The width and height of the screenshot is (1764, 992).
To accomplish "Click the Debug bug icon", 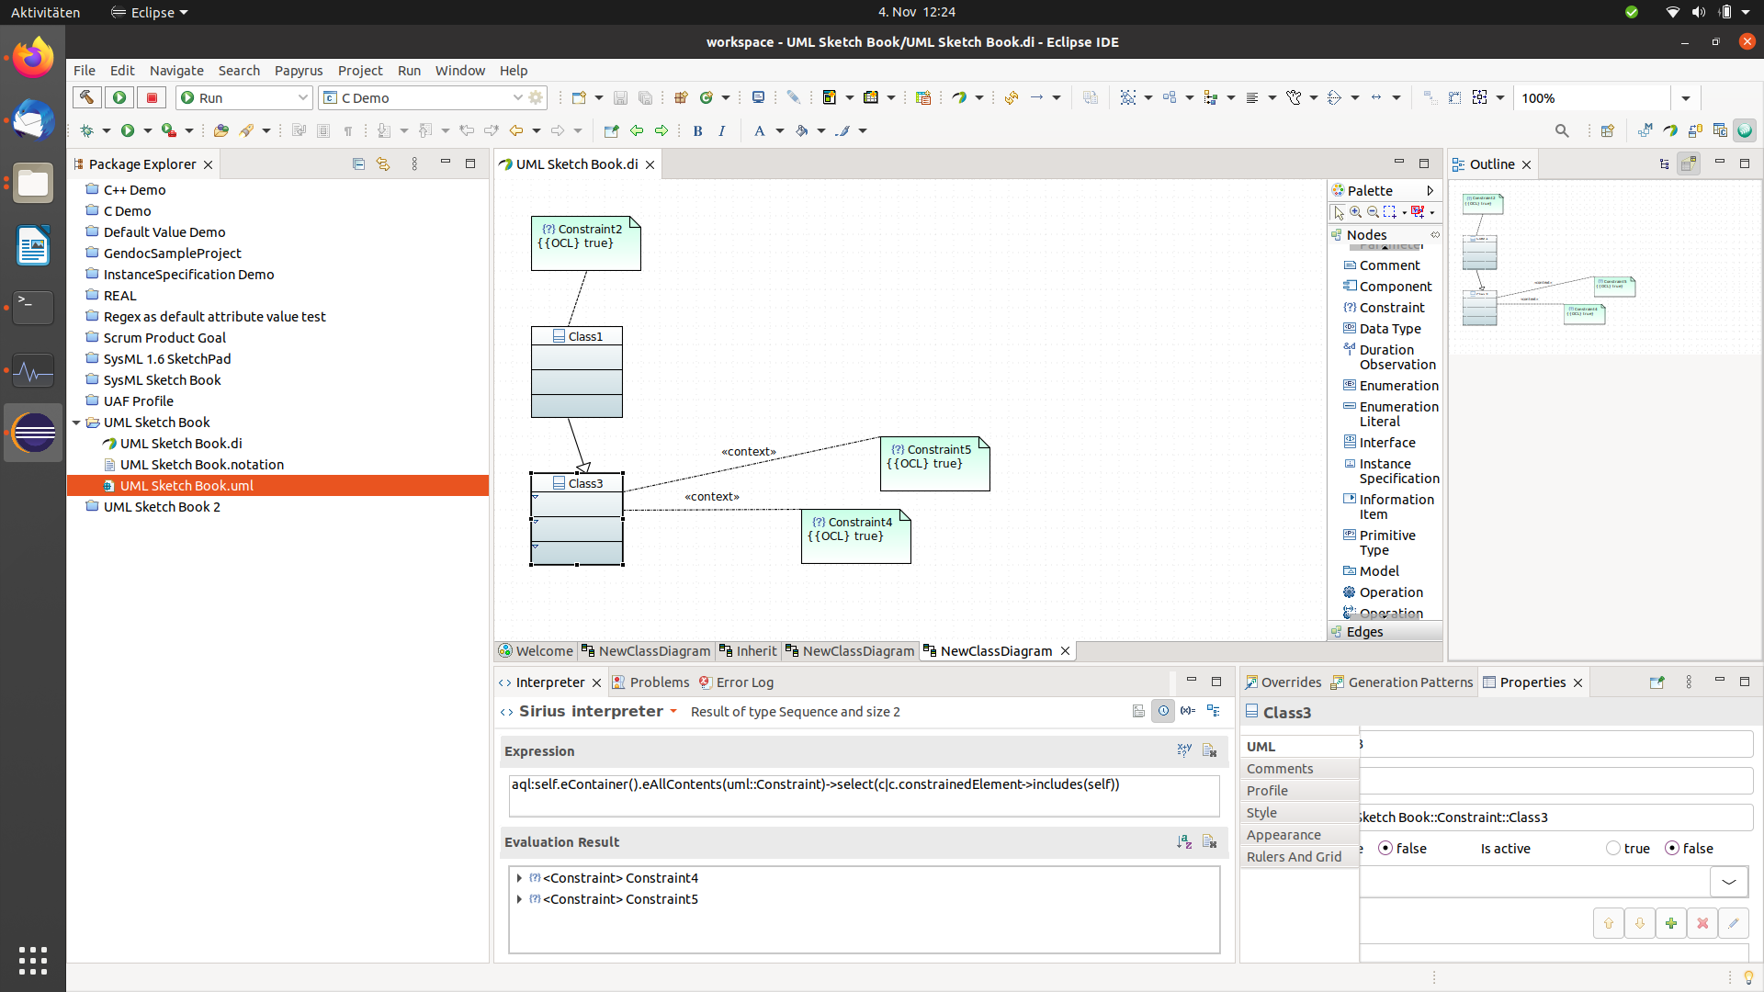I will point(87,130).
